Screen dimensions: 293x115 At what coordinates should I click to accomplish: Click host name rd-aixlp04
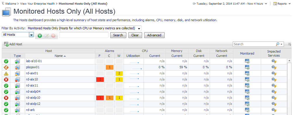tap(33, 92)
